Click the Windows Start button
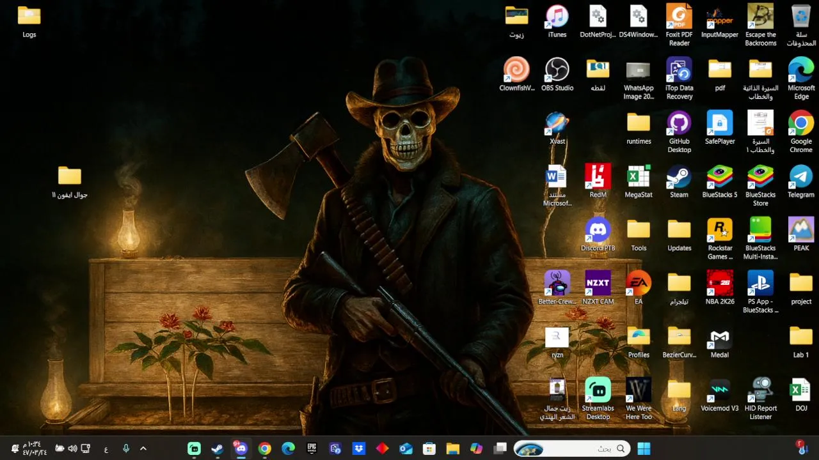The width and height of the screenshot is (819, 460). (644, 448)
